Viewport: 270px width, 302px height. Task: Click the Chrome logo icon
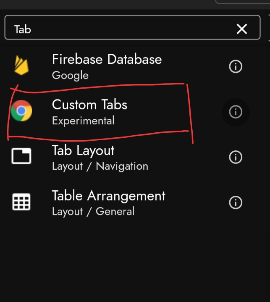[x=21, y=111]
